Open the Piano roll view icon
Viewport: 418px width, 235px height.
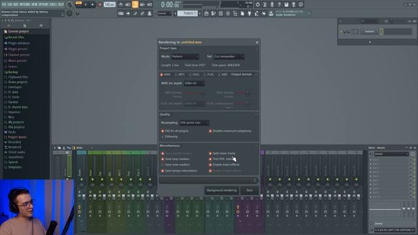214,13
